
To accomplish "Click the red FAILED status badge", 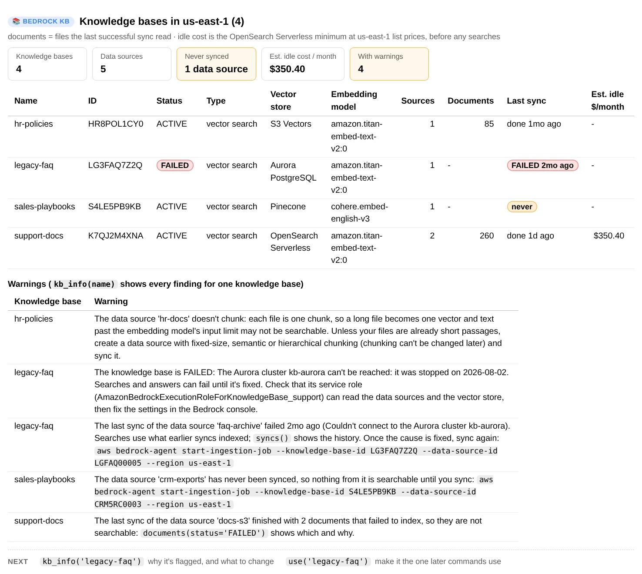I will [x=175, y=165].
